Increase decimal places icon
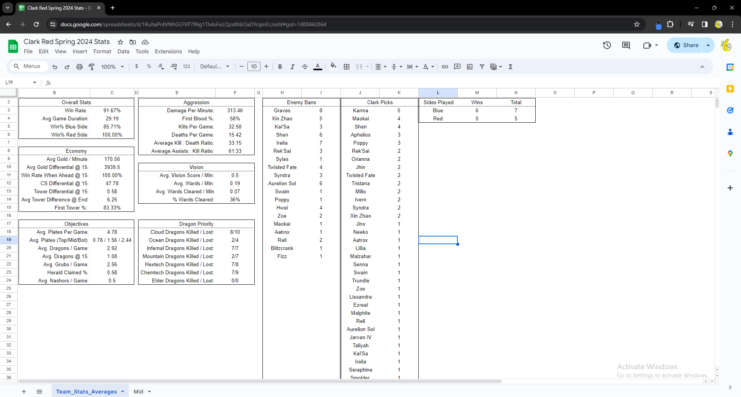741x397 pixels. (174, 66)
